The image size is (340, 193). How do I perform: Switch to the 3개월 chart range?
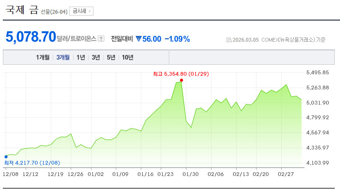pos(63,58)
